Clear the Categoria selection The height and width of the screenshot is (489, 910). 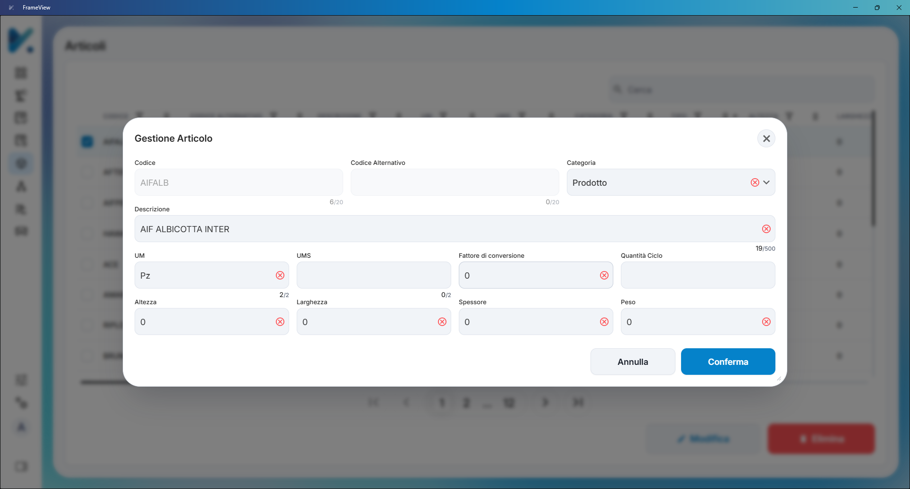point(755,182)
